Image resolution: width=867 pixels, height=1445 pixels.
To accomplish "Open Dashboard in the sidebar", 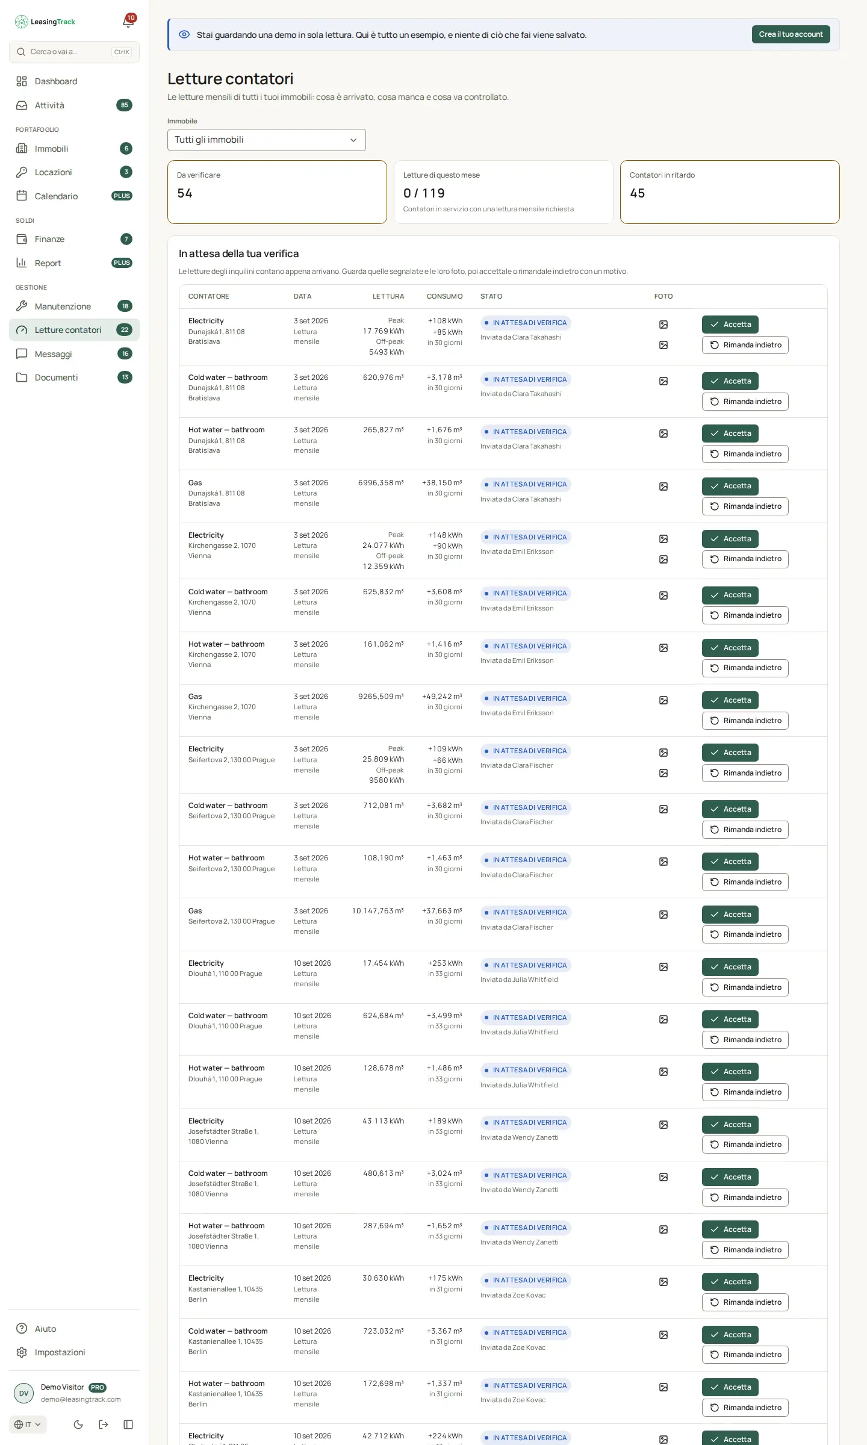I will pos(74,81).
